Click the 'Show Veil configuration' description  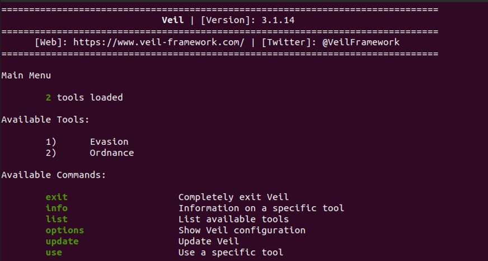[x=242, y=230]
